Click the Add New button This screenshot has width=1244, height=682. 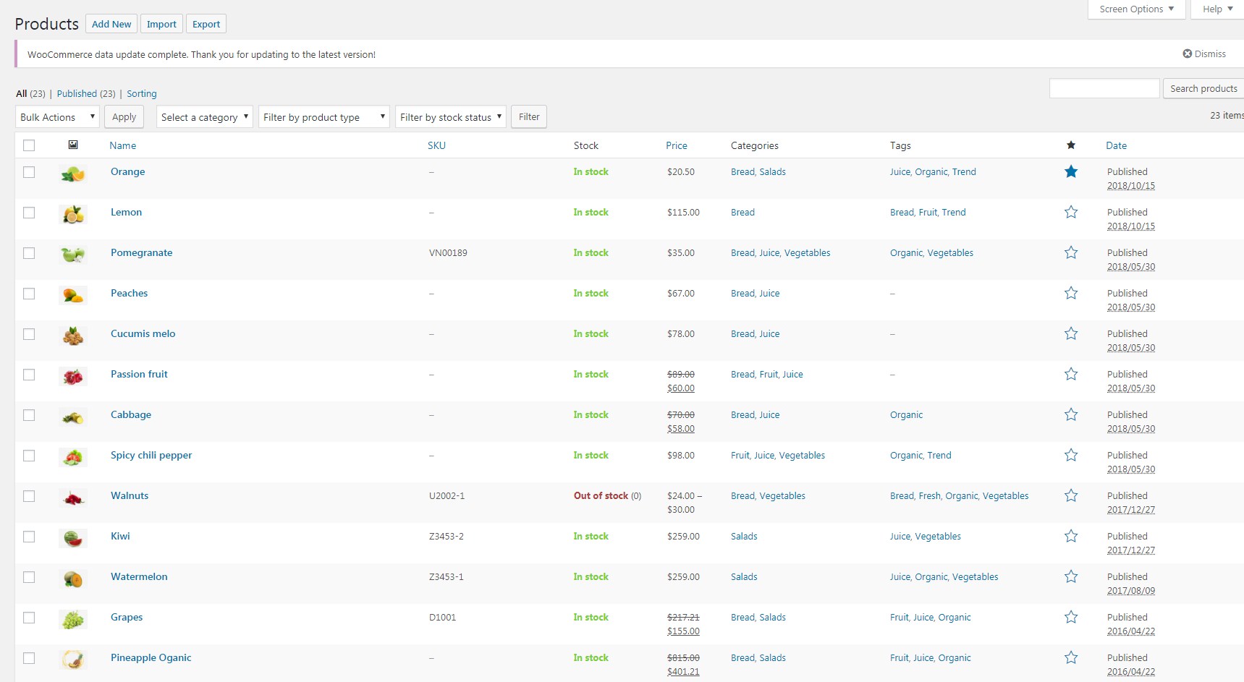(111, 24)
